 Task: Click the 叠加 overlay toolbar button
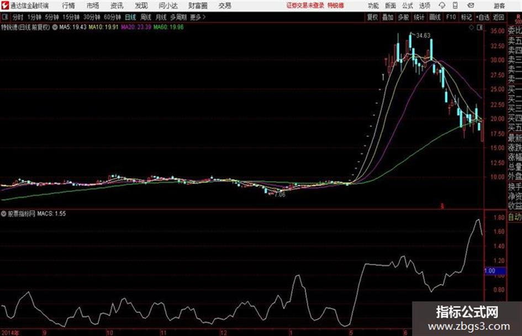388,17
